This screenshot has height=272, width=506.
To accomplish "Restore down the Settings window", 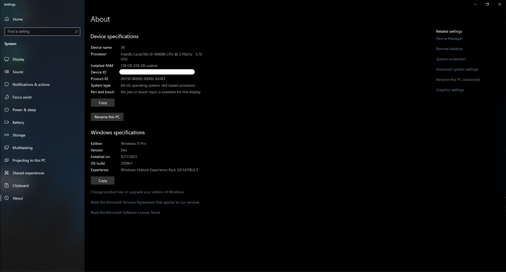I will [488, 4].
